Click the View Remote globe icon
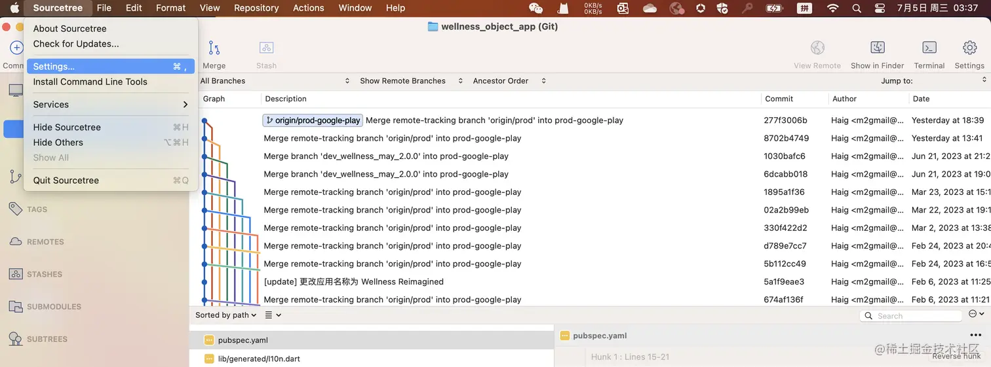The width and height of the screenshot is (991, 367). point(817,48)
